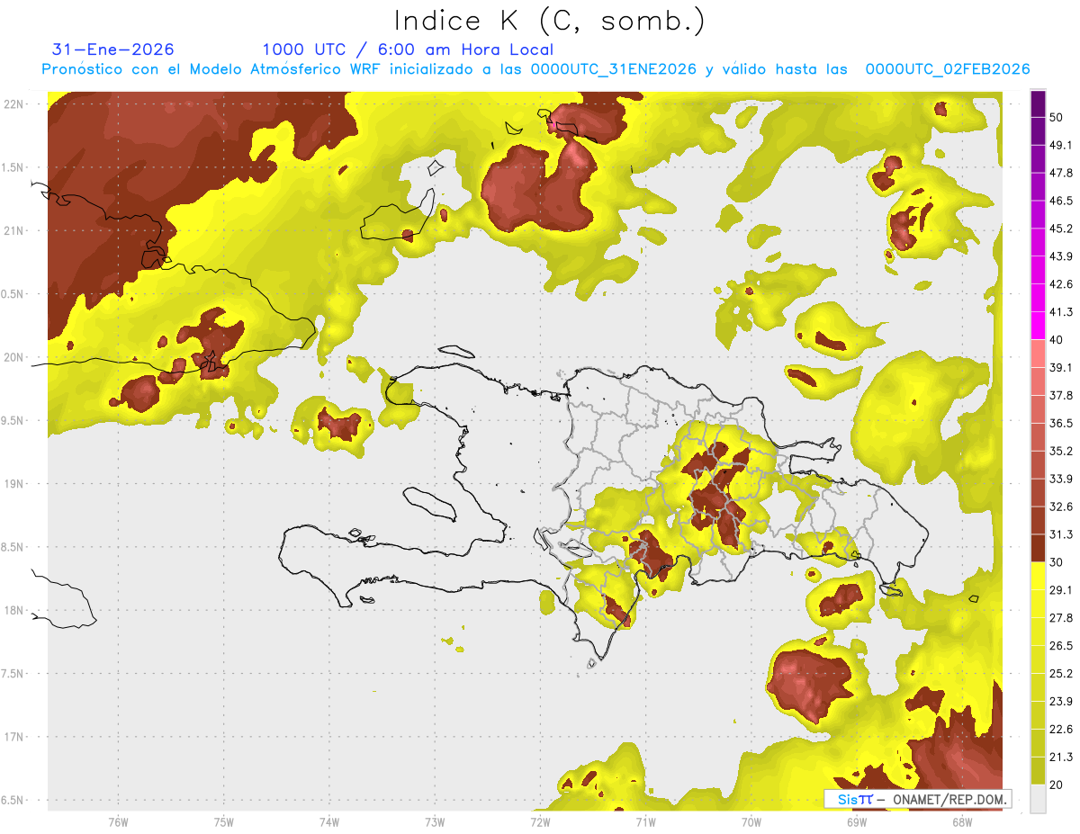The width and height of the screenshot is (1080, 834).
Task: Click the initialization time '0000UTC_31ENE2026'
Action: (x=613, y=69)
